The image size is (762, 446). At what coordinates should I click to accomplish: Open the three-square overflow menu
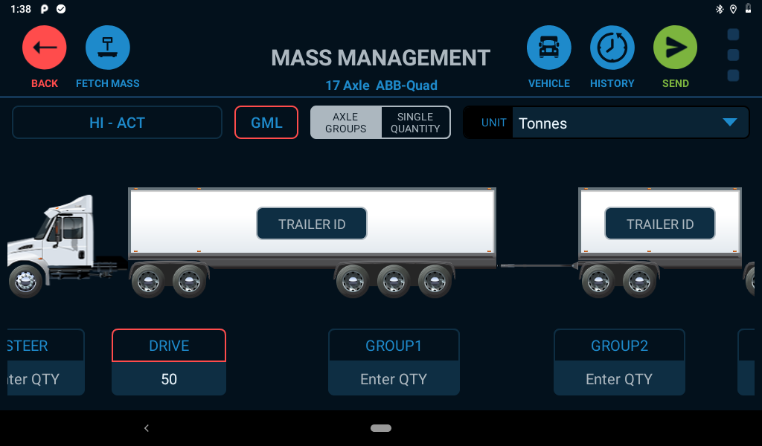click(733, 55)
